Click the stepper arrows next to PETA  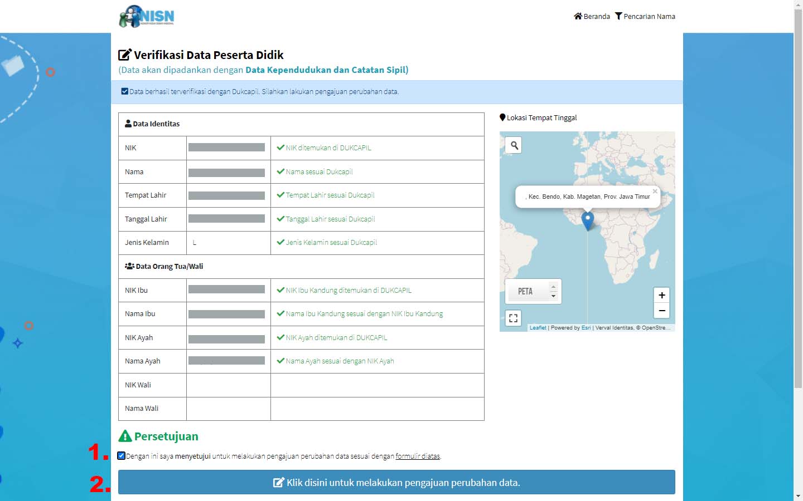[x=553, y=291]
